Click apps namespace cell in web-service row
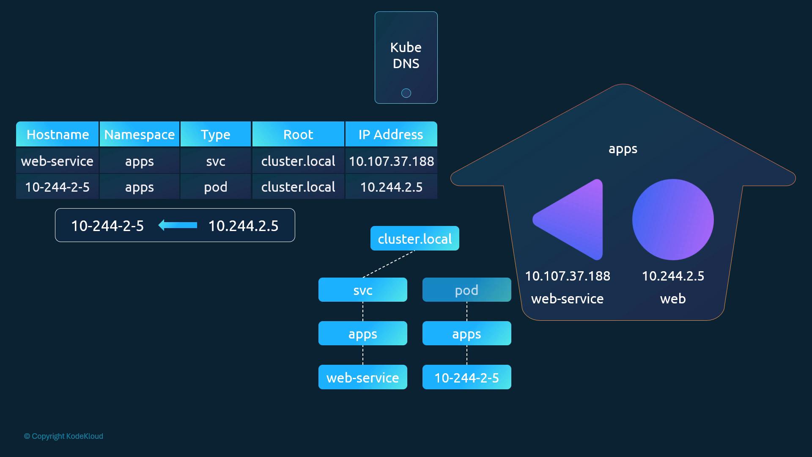The height and width of the screenshot is (457, 812). coord(140,161)
